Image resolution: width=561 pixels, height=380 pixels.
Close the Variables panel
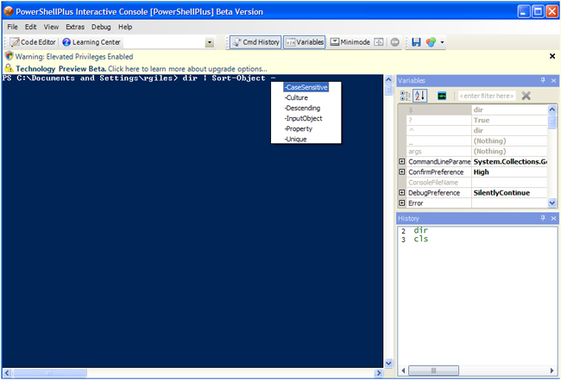click(553, 80)
